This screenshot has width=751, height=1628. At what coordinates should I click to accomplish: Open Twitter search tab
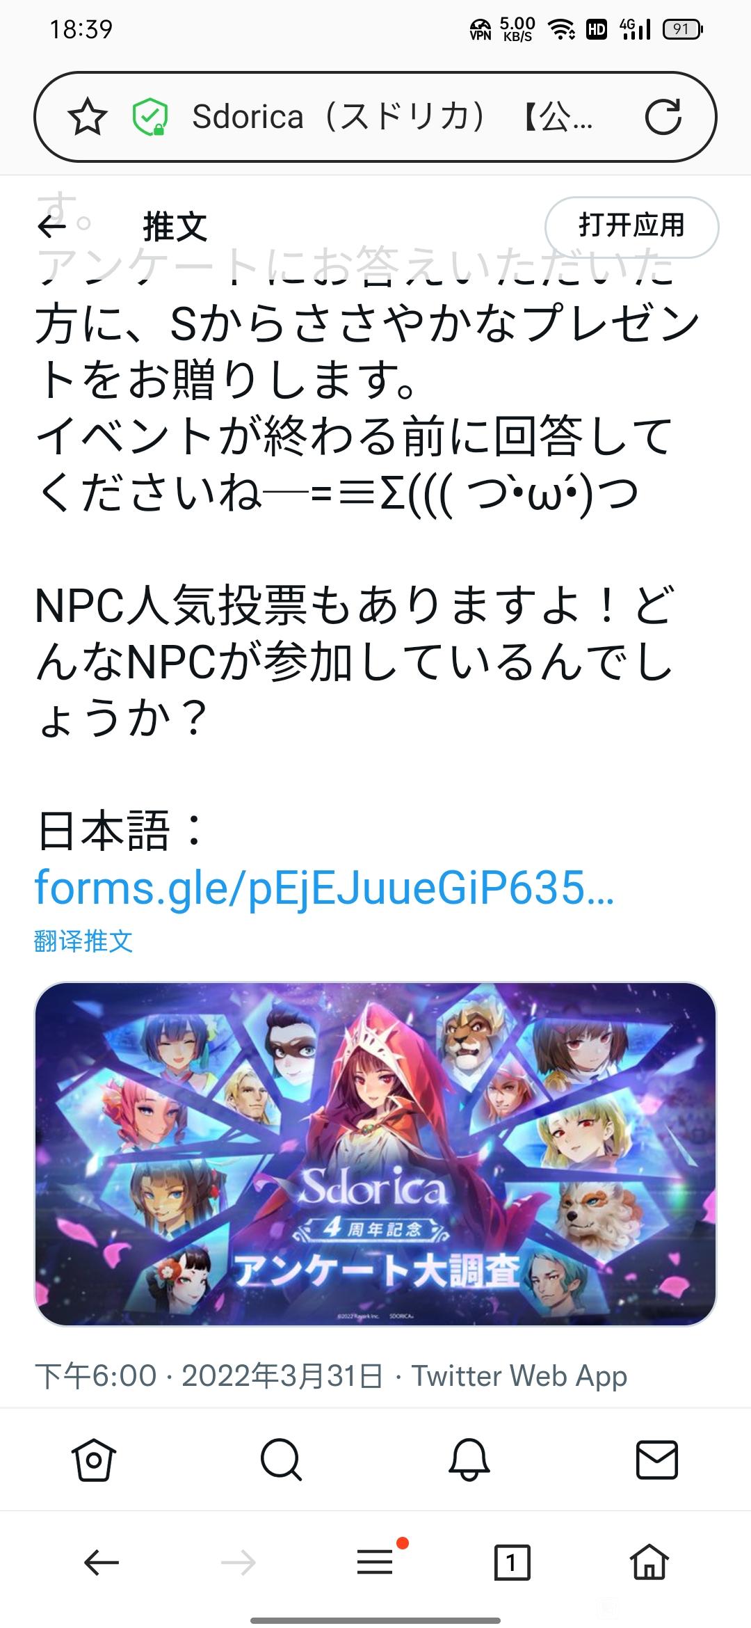pos(281,1459)
